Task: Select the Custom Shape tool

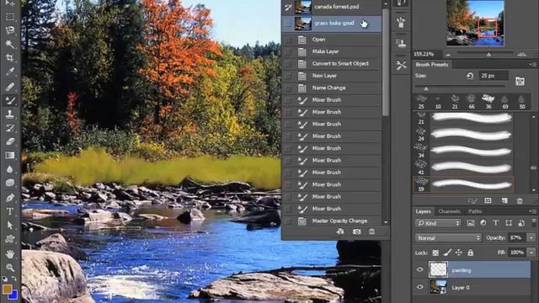Action: [x=10, y=239]
